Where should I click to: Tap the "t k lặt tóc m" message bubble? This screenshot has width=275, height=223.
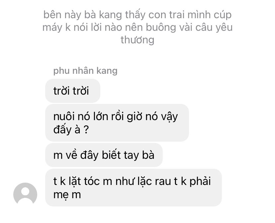134,188
